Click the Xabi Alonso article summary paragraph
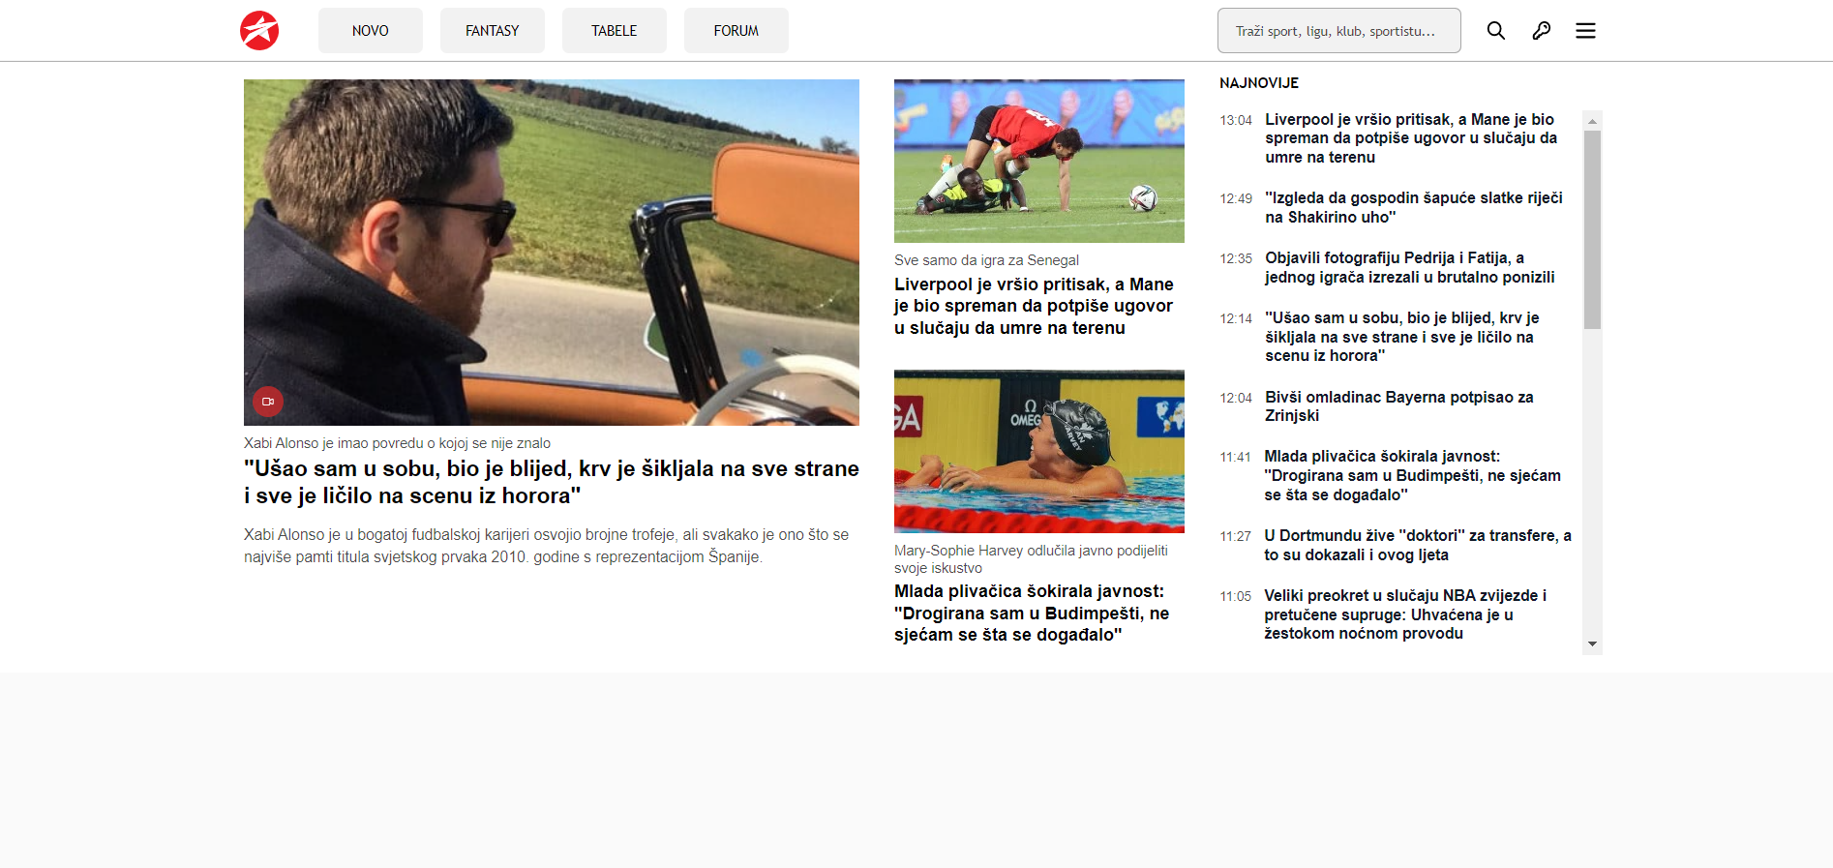Screen dimensions: 1833x868 tap(547, 546)
